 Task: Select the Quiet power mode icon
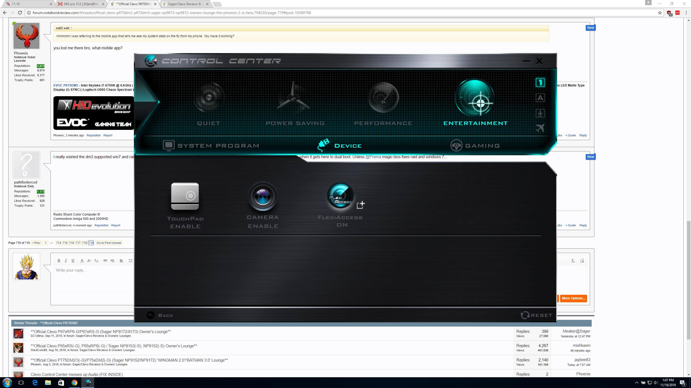[208, 98]
